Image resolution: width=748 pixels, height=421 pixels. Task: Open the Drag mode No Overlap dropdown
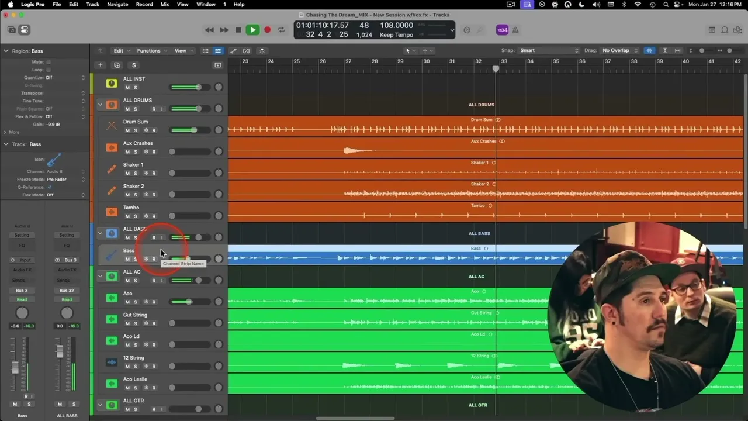tap(619, 51)
